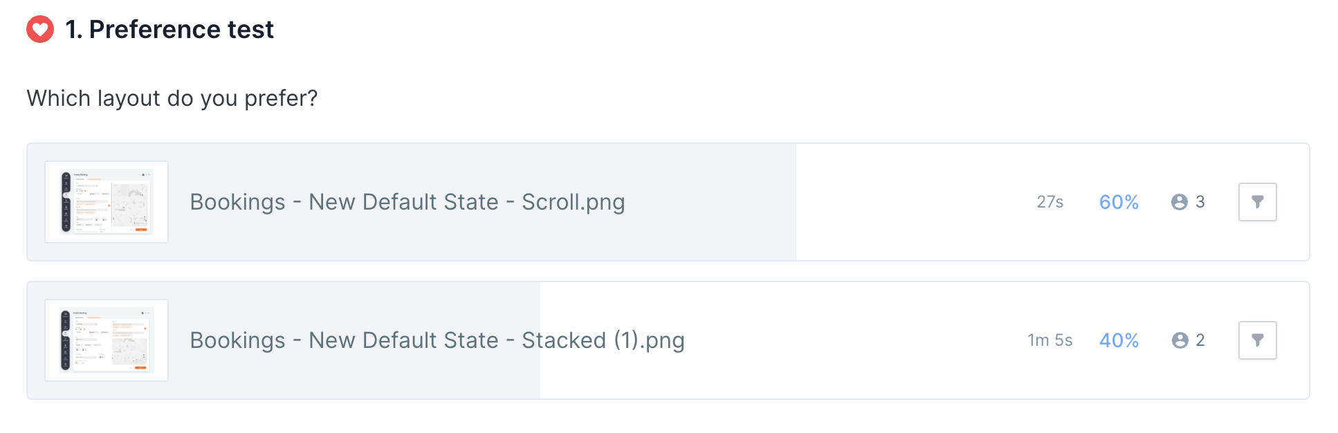Screen dimensions: 1338x433
Task: Click the red heart Preference test icon
Action: pyautogui.click(x=40, y=29)
